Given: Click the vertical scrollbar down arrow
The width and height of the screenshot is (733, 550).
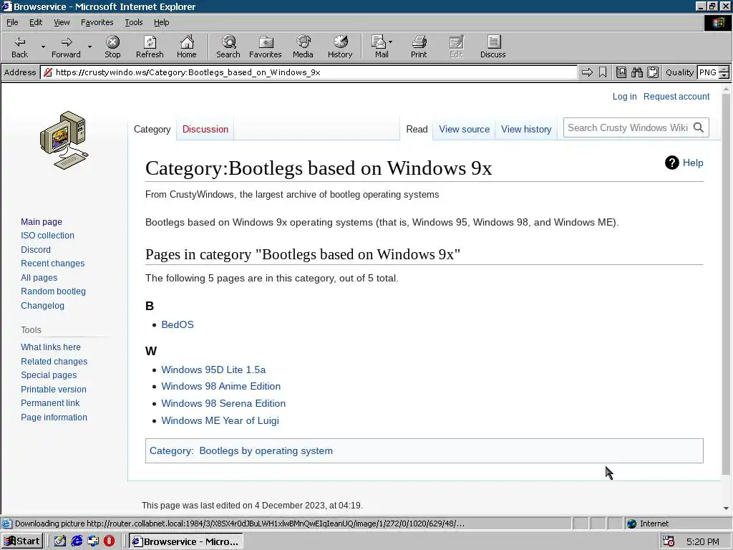Looking at the screenshot, I should coord(726,508).
